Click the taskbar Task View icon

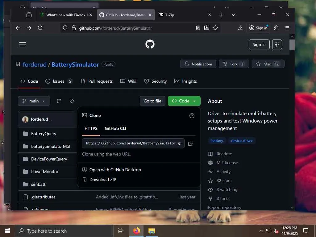coord(121,231)
